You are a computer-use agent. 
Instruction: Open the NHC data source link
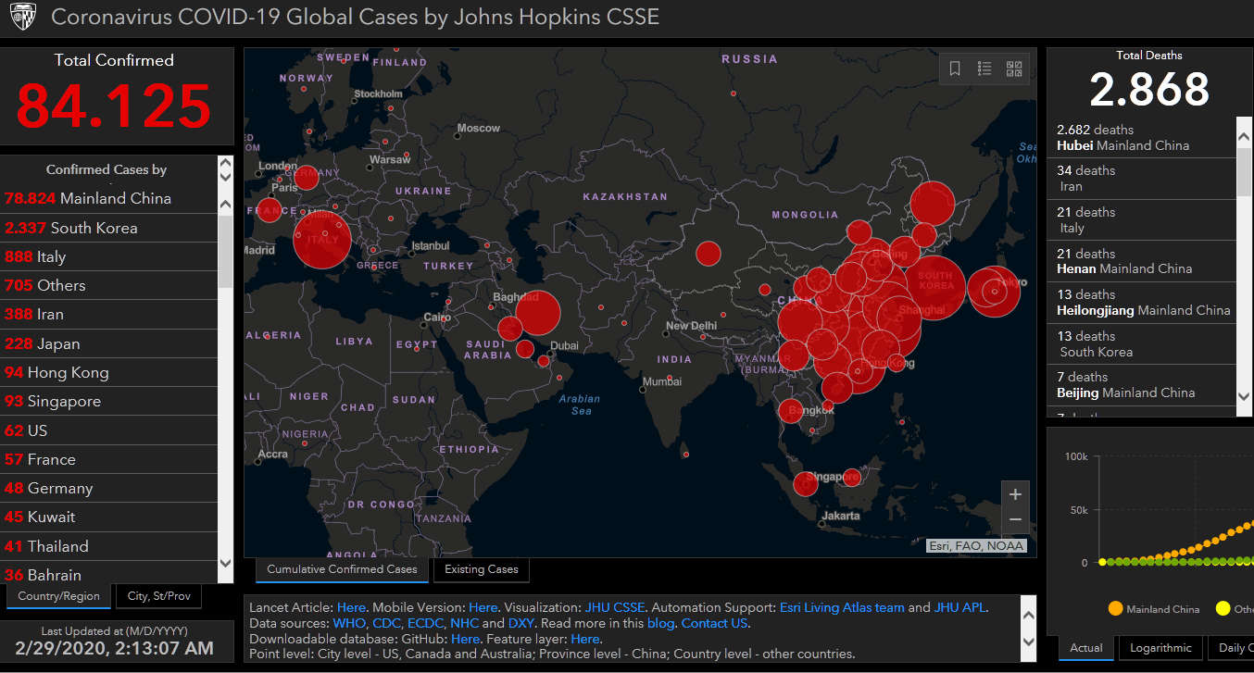pos(464,624)
